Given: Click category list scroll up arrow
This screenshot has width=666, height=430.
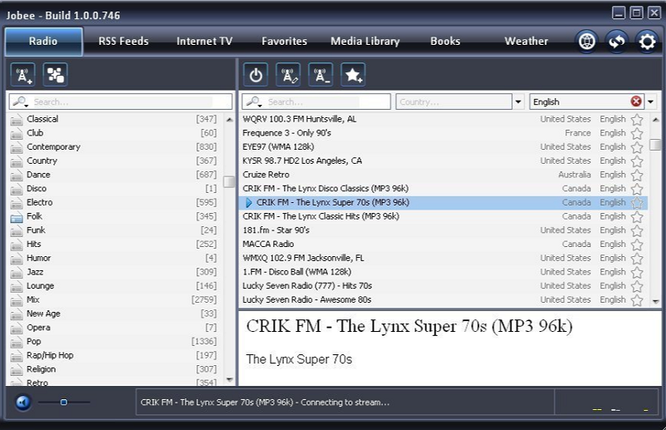Looking at the screenshot, I should coord(230,120).
